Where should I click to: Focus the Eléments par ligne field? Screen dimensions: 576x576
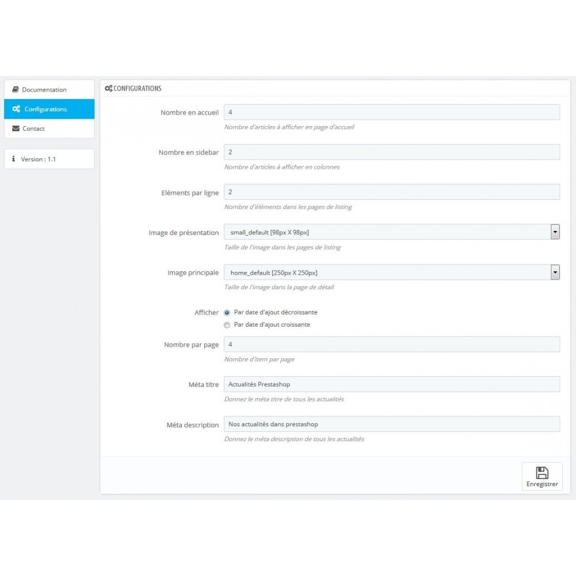click(392, 192)
